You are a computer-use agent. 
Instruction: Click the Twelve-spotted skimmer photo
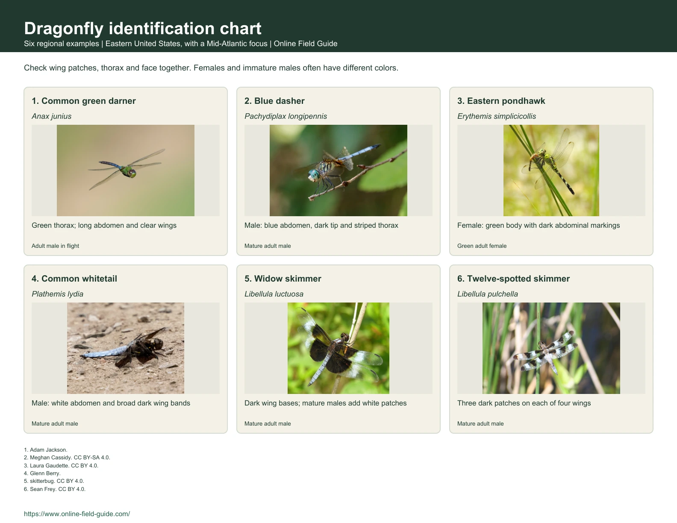coord(551,348)
